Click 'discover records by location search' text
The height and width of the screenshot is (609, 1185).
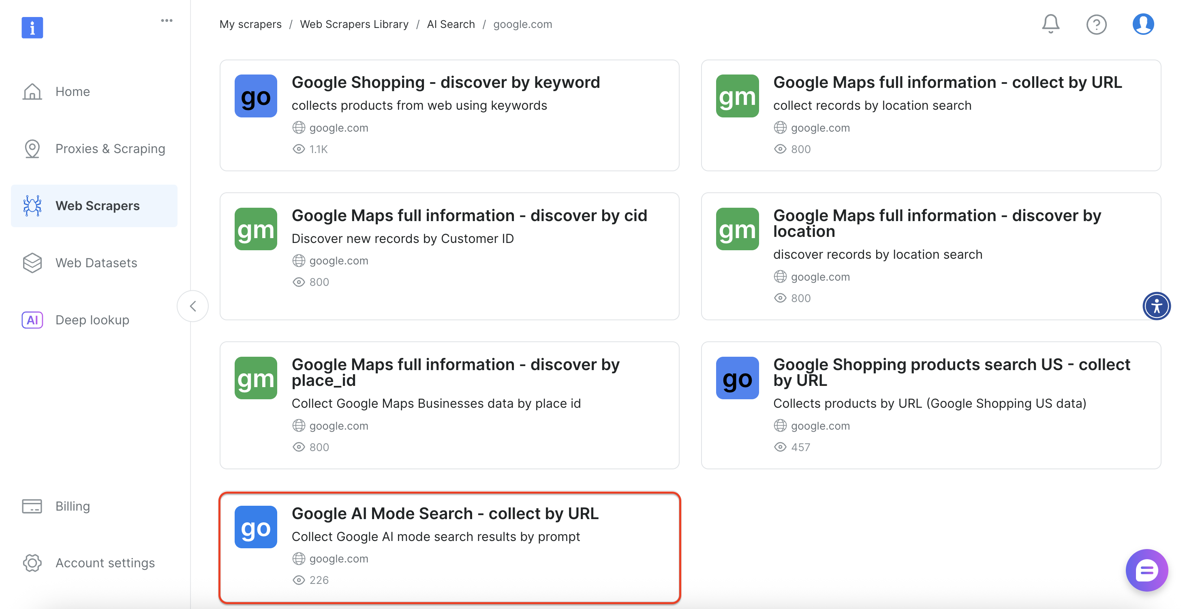click(x=878, y=255)
